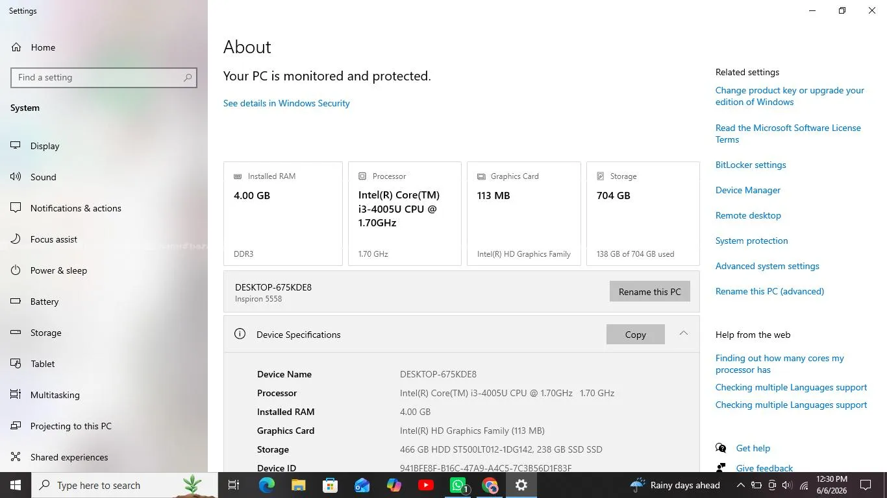Click the Device Specifications info icon
The width and height of the screenshot is (887, 498).
[x=240, y=334]
